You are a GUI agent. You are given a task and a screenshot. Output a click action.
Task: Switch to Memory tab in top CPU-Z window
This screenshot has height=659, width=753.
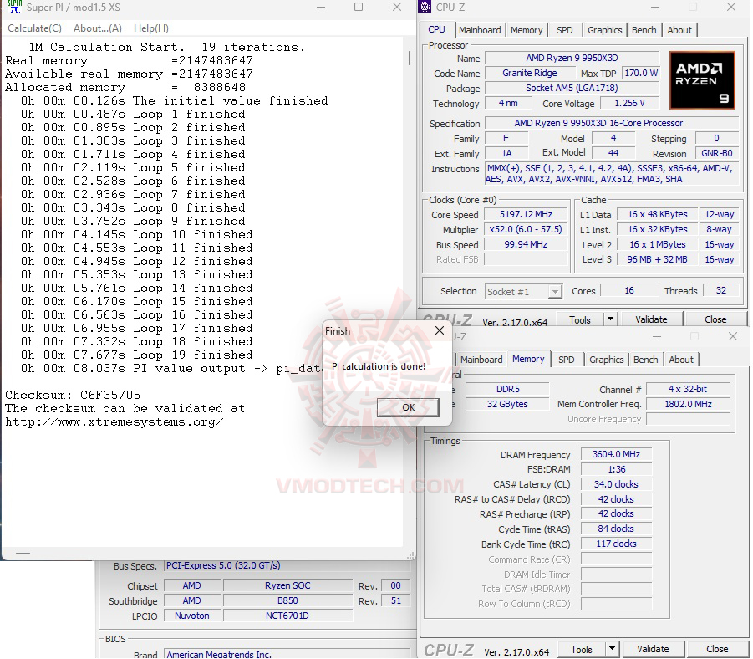tap(527, 30)
